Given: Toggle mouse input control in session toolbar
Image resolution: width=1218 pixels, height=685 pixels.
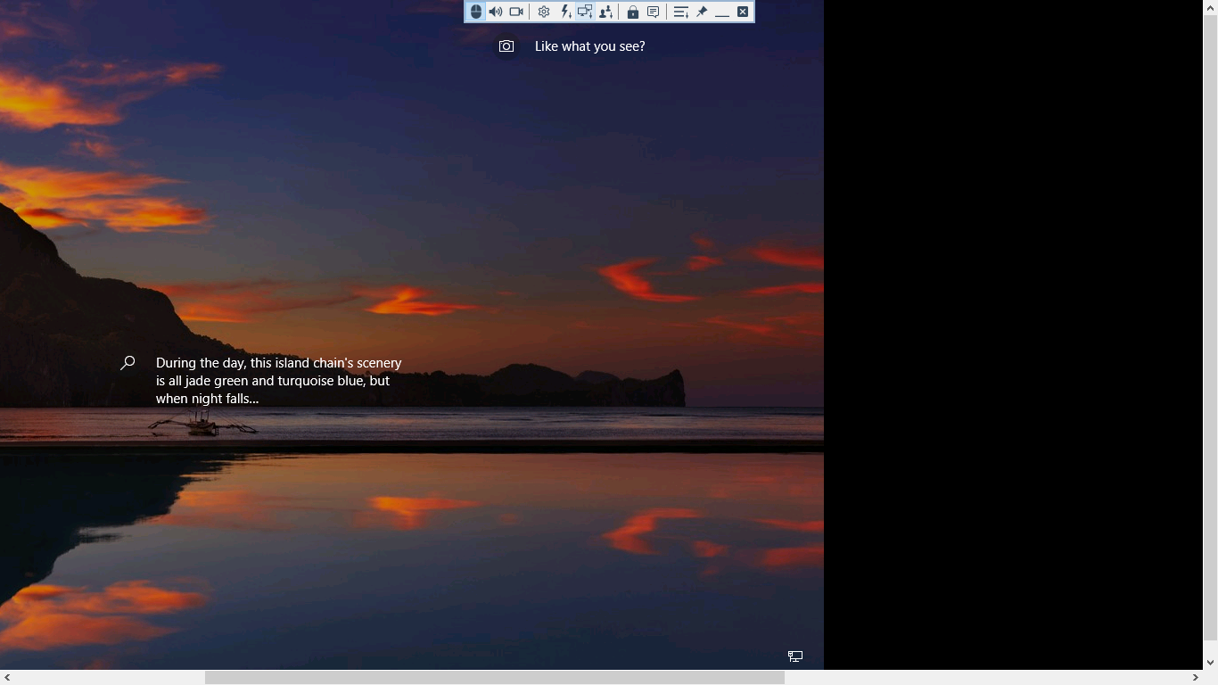Looking at the screenshot, I should click(476, 12).
